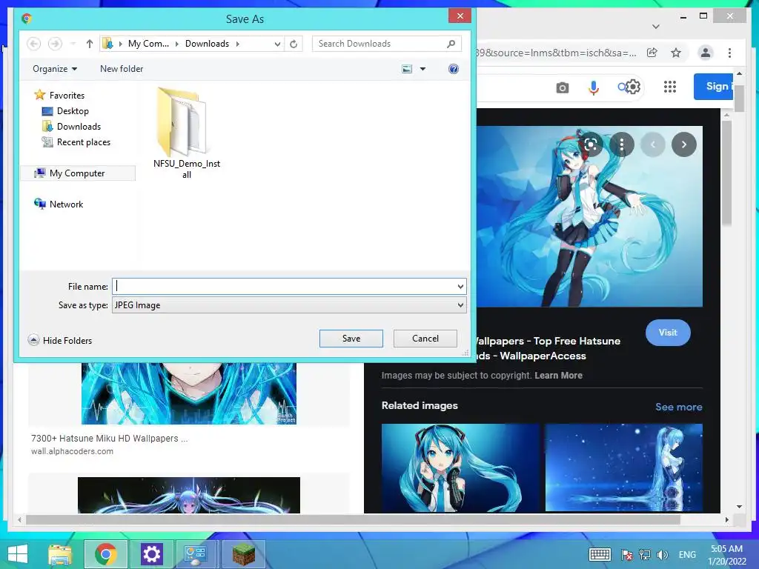Open the address path history dropdown
The width and height of the screenshot is (759, 569).
277,44
